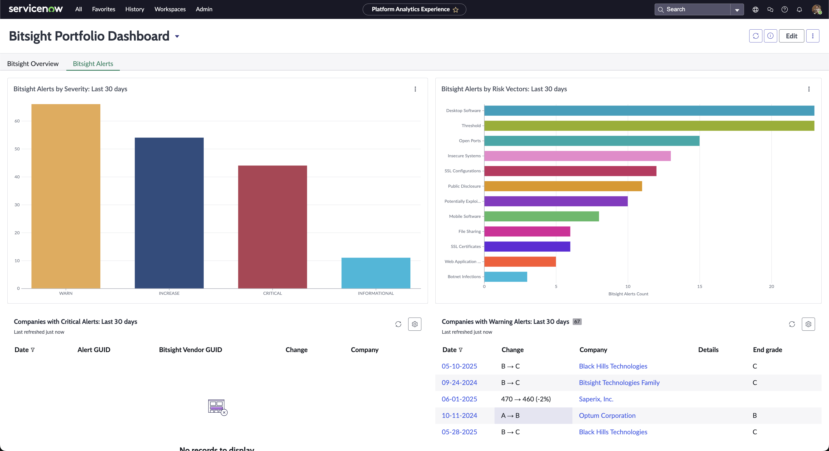Open Black Hills Technologies in the 05-28-2025 row

[x=613, y=432]
